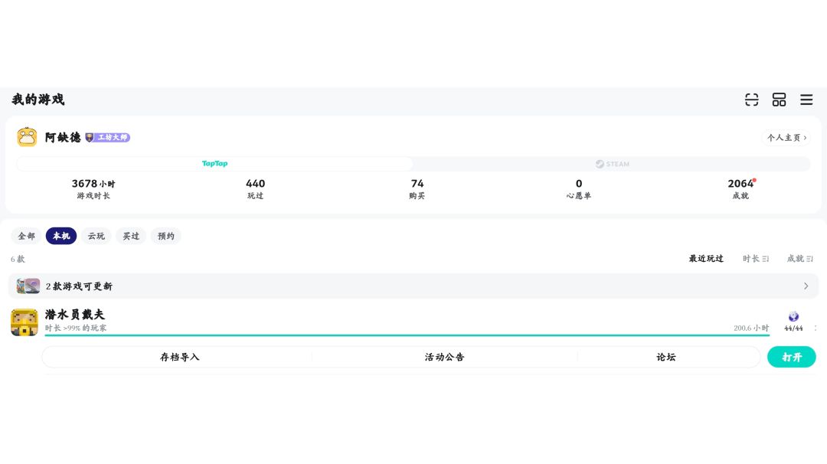Click the playtime progress bar of 潜水员戴夫

click(407, 335)
